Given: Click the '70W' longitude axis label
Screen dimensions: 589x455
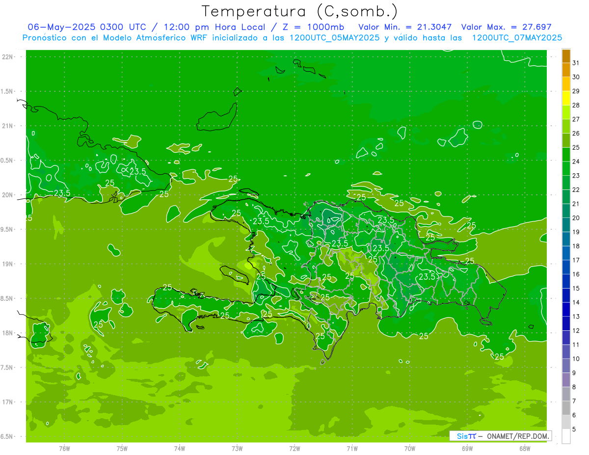Looking at the screenshot, I should coord(410,448).
